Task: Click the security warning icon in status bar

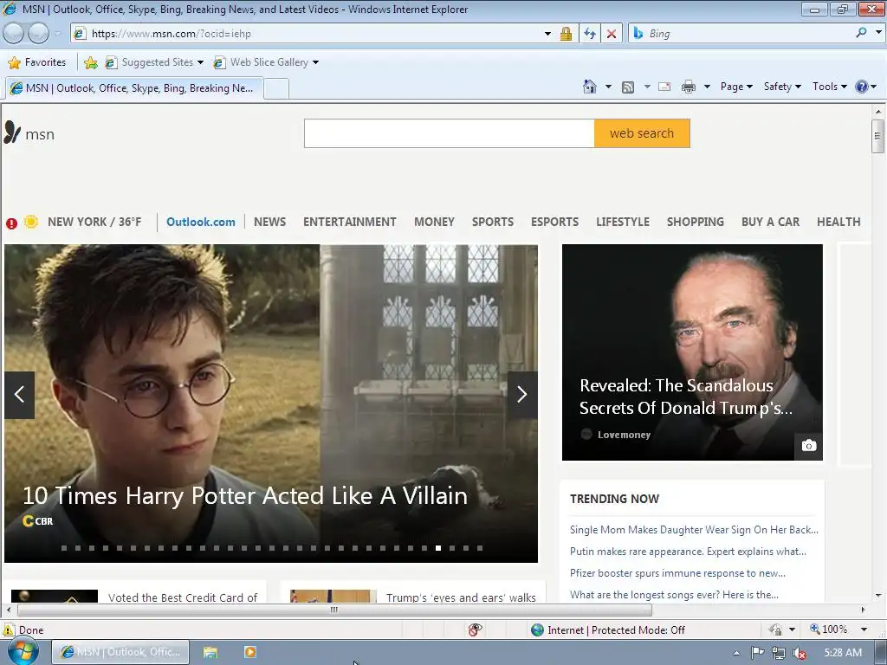Action: click(x=9, y=630)
